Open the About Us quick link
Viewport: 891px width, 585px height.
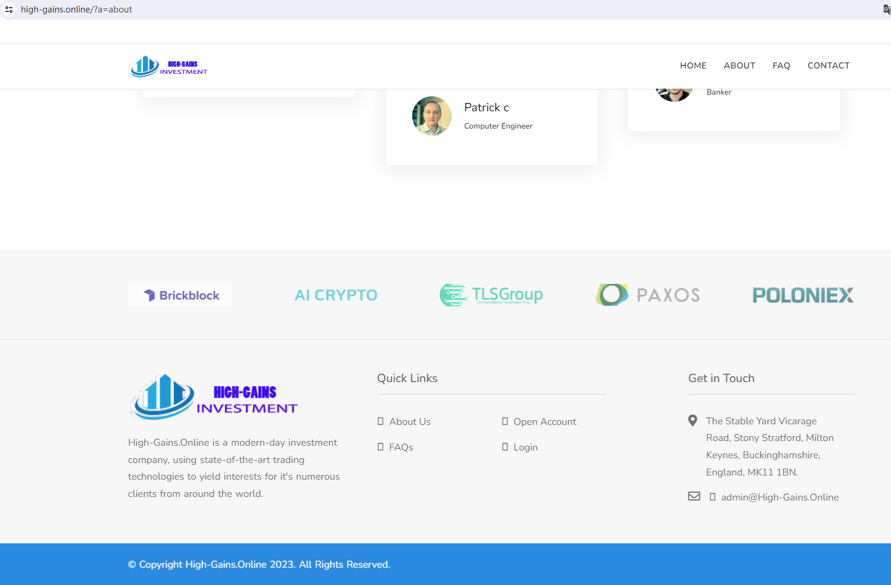410,421
